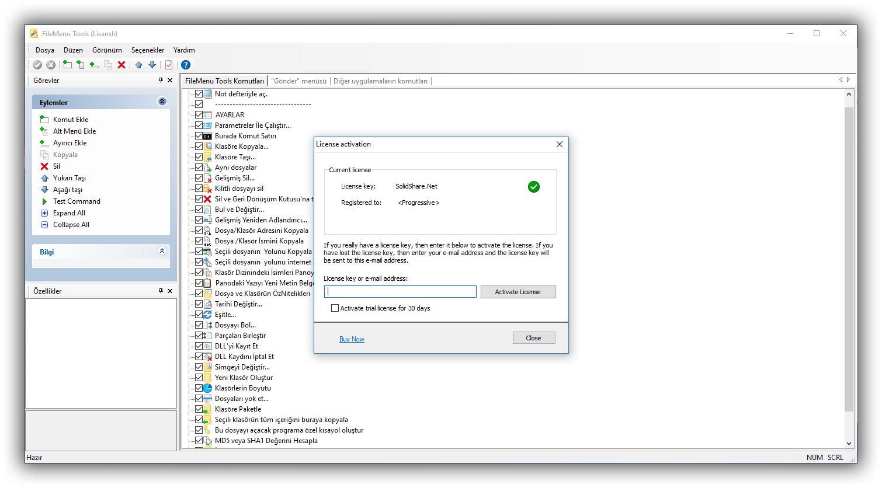882x488 pixels.
Task: Click the folder icon of Klasöre Kopyala
Action: [208, 147]
